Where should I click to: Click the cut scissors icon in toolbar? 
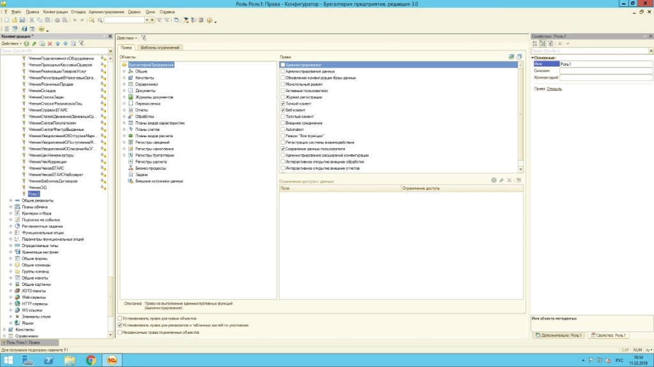point(31,20)
